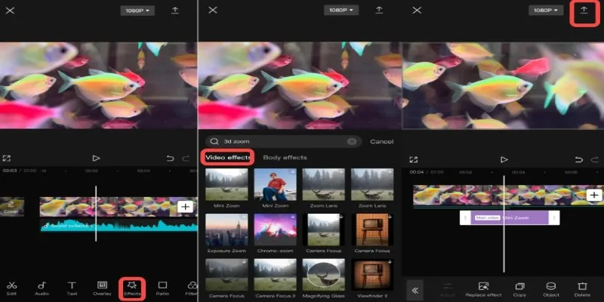
Task: Open the Audio tool in bottom toolbar
Action: [42, 288]
